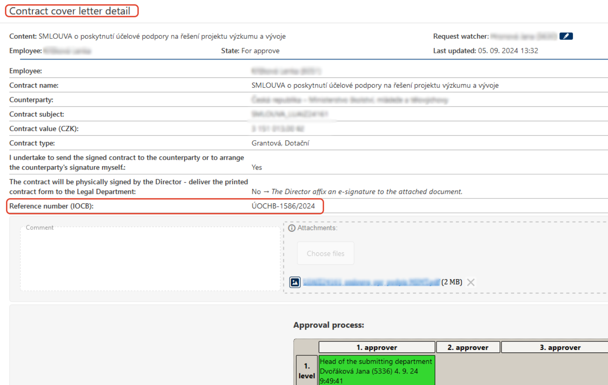The image size is (608, 385).
Task: Click the Director e-signature note text
Action: click(367, 192)
